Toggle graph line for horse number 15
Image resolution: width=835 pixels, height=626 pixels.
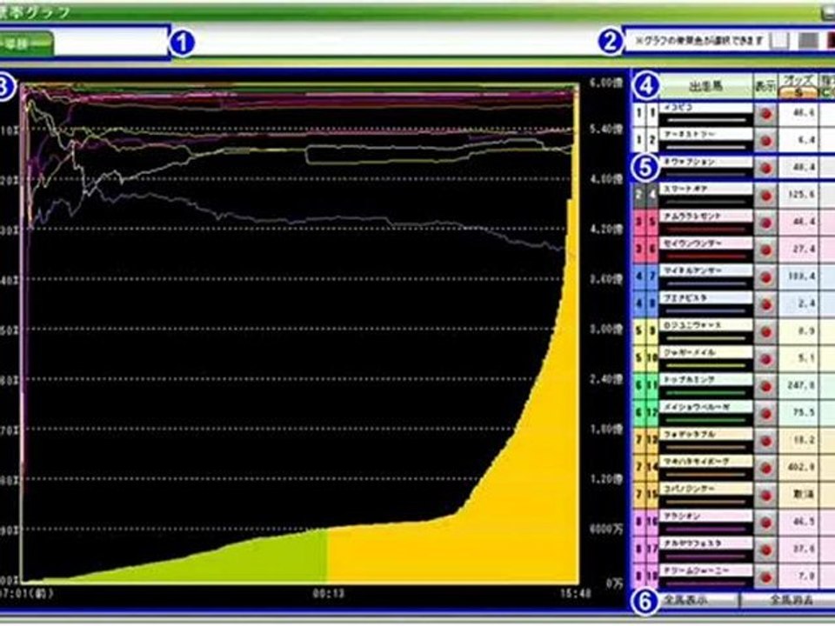[x=765, y=496]
